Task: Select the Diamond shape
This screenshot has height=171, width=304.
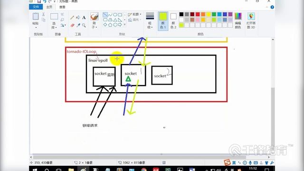Action: pyautogui.click(x=105, y=25)
